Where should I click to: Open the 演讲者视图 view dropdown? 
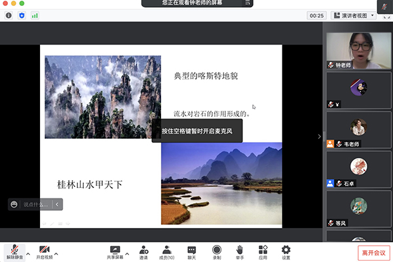[354, 16]
